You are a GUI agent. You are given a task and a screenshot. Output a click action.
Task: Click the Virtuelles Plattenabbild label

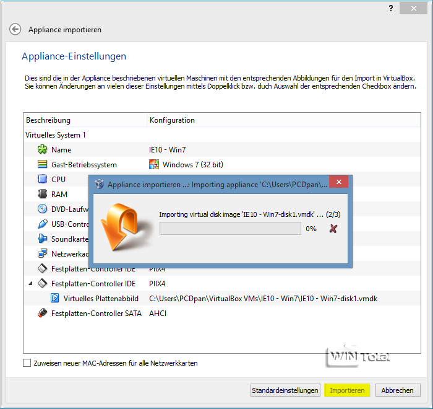click(101, 298)
